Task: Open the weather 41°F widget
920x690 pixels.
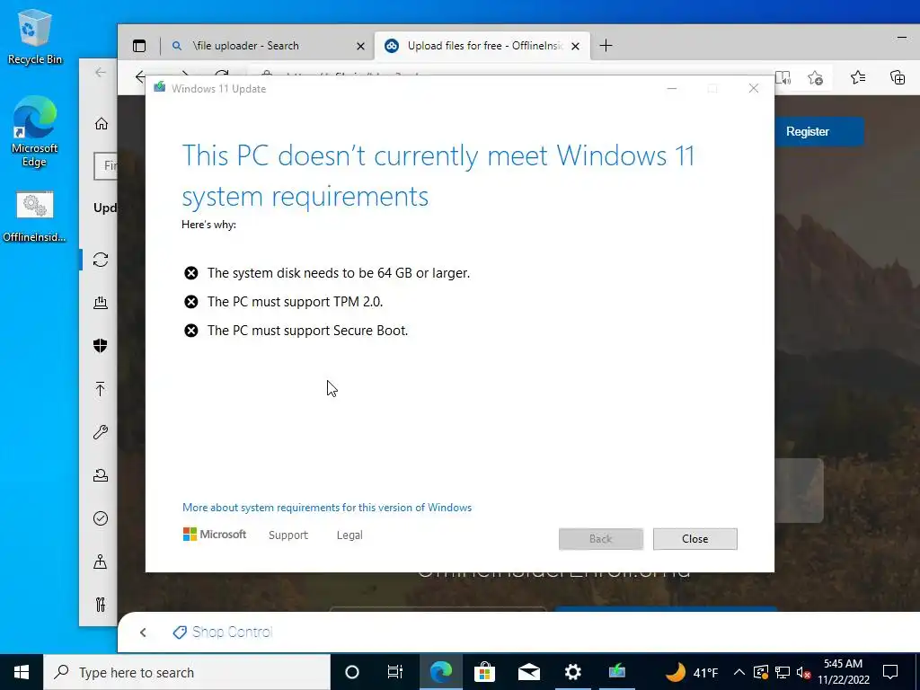Action: 693,672
